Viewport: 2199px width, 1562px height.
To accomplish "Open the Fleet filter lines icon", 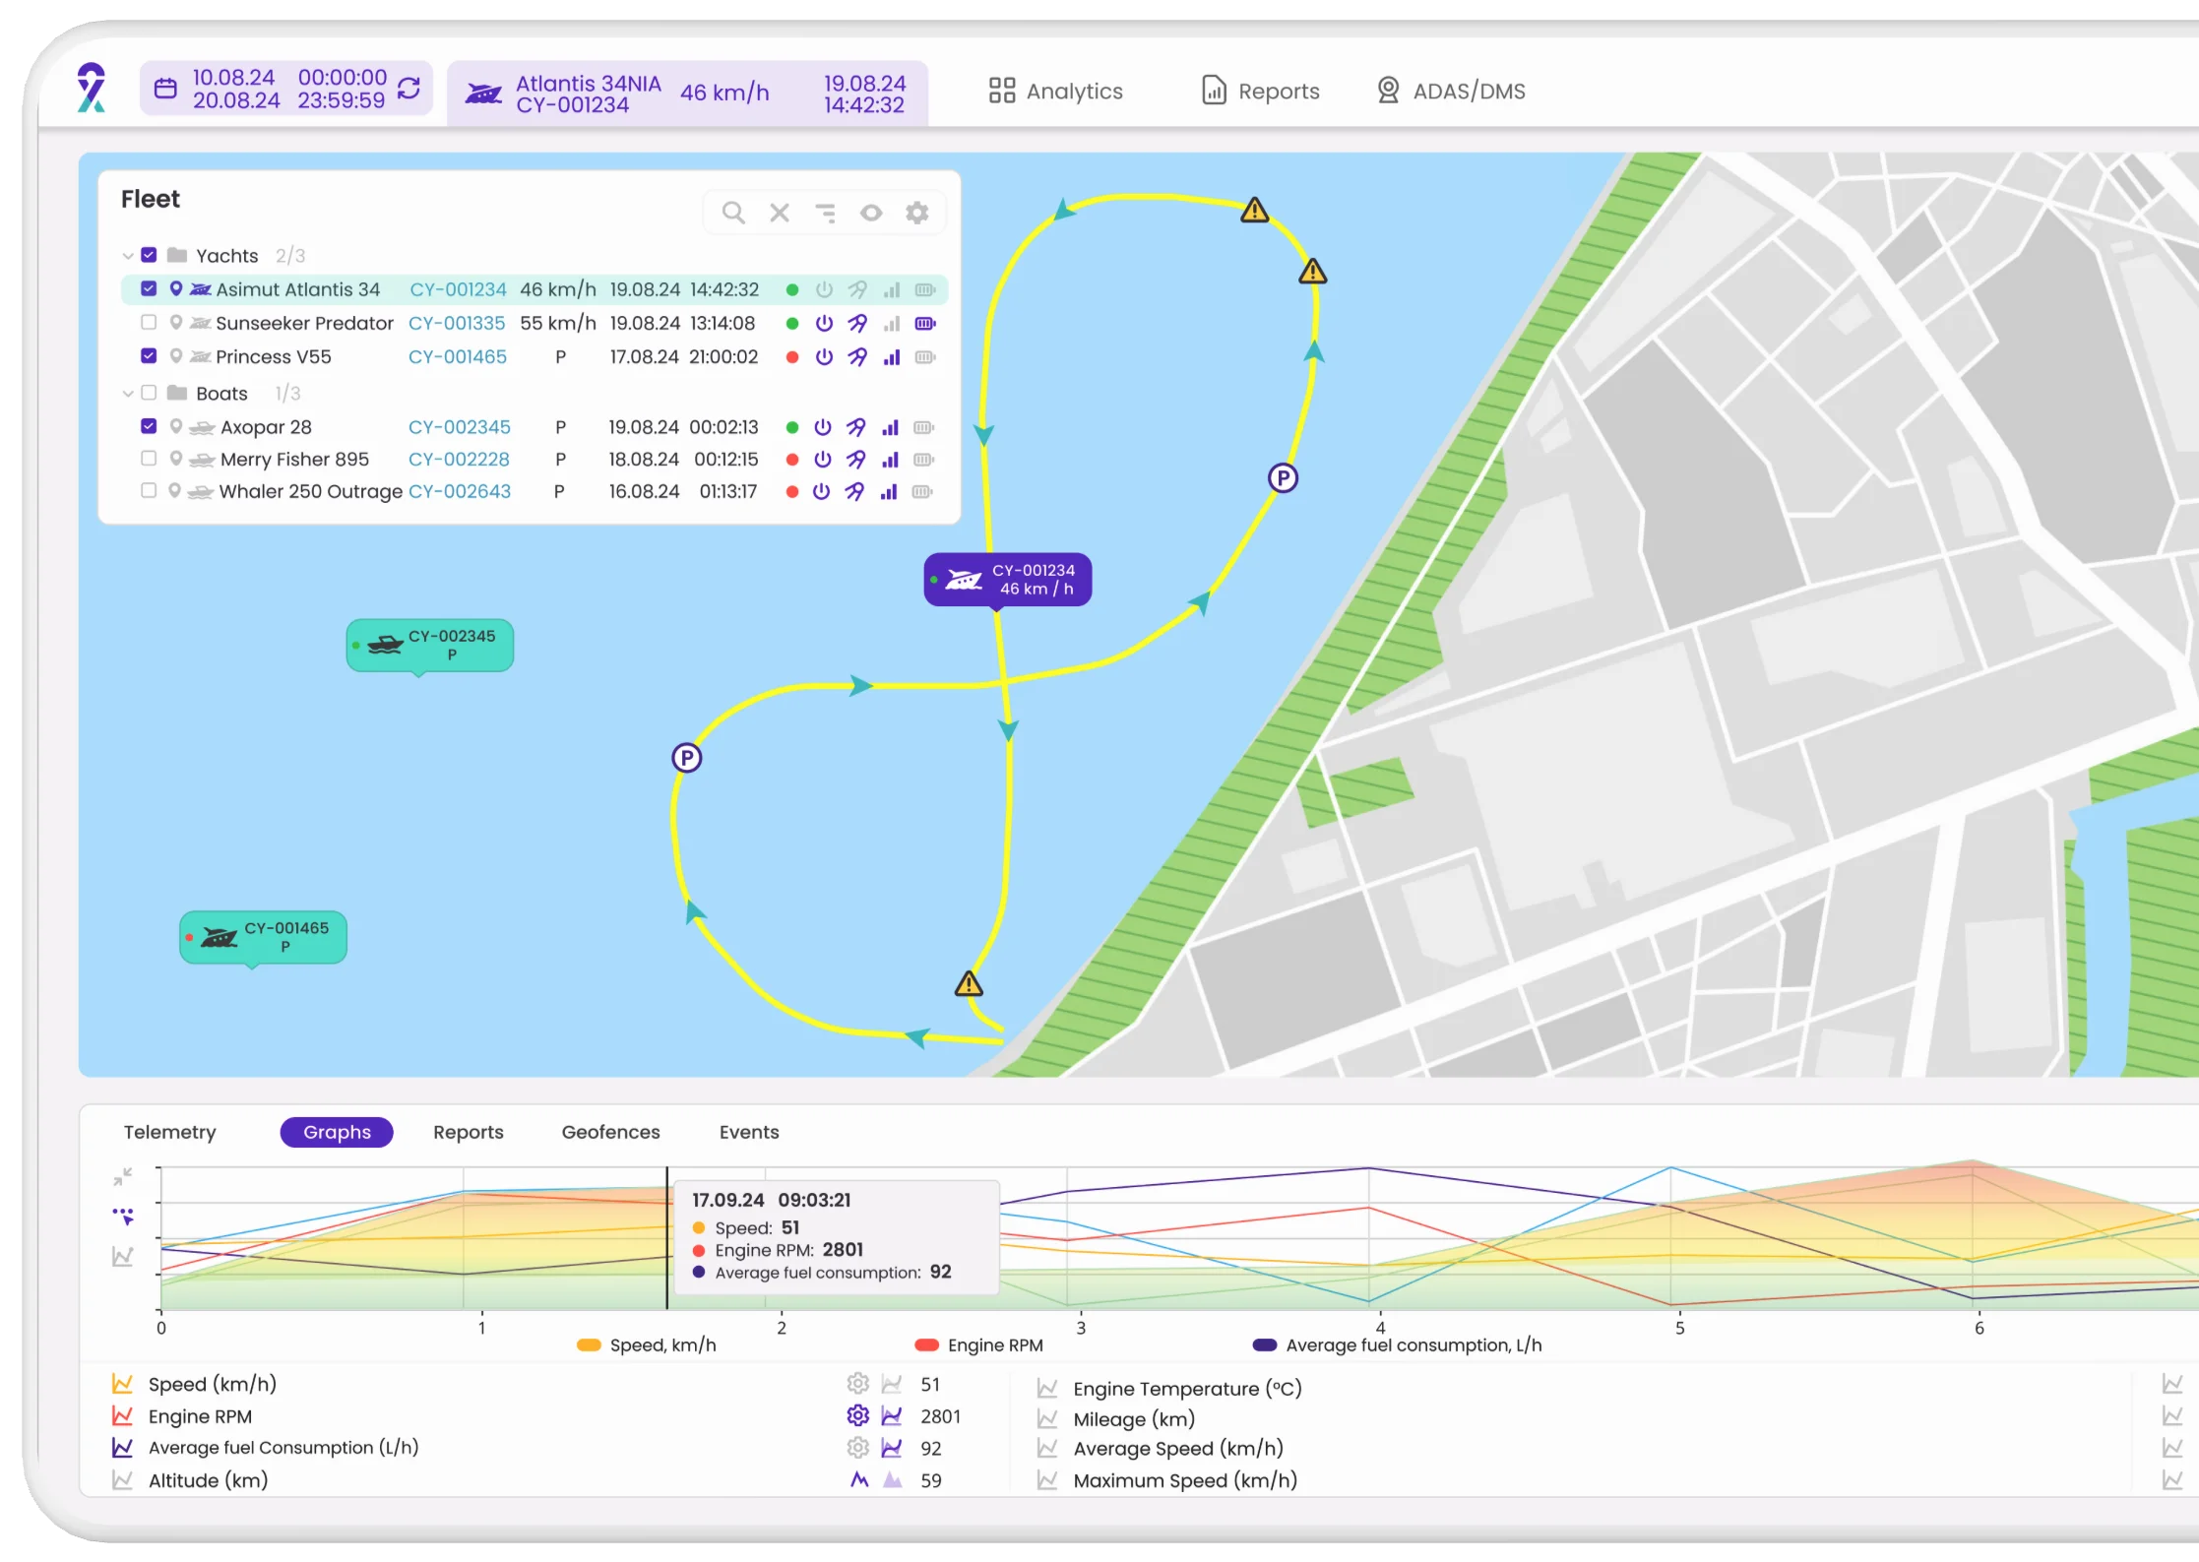I will coord(826,213).
